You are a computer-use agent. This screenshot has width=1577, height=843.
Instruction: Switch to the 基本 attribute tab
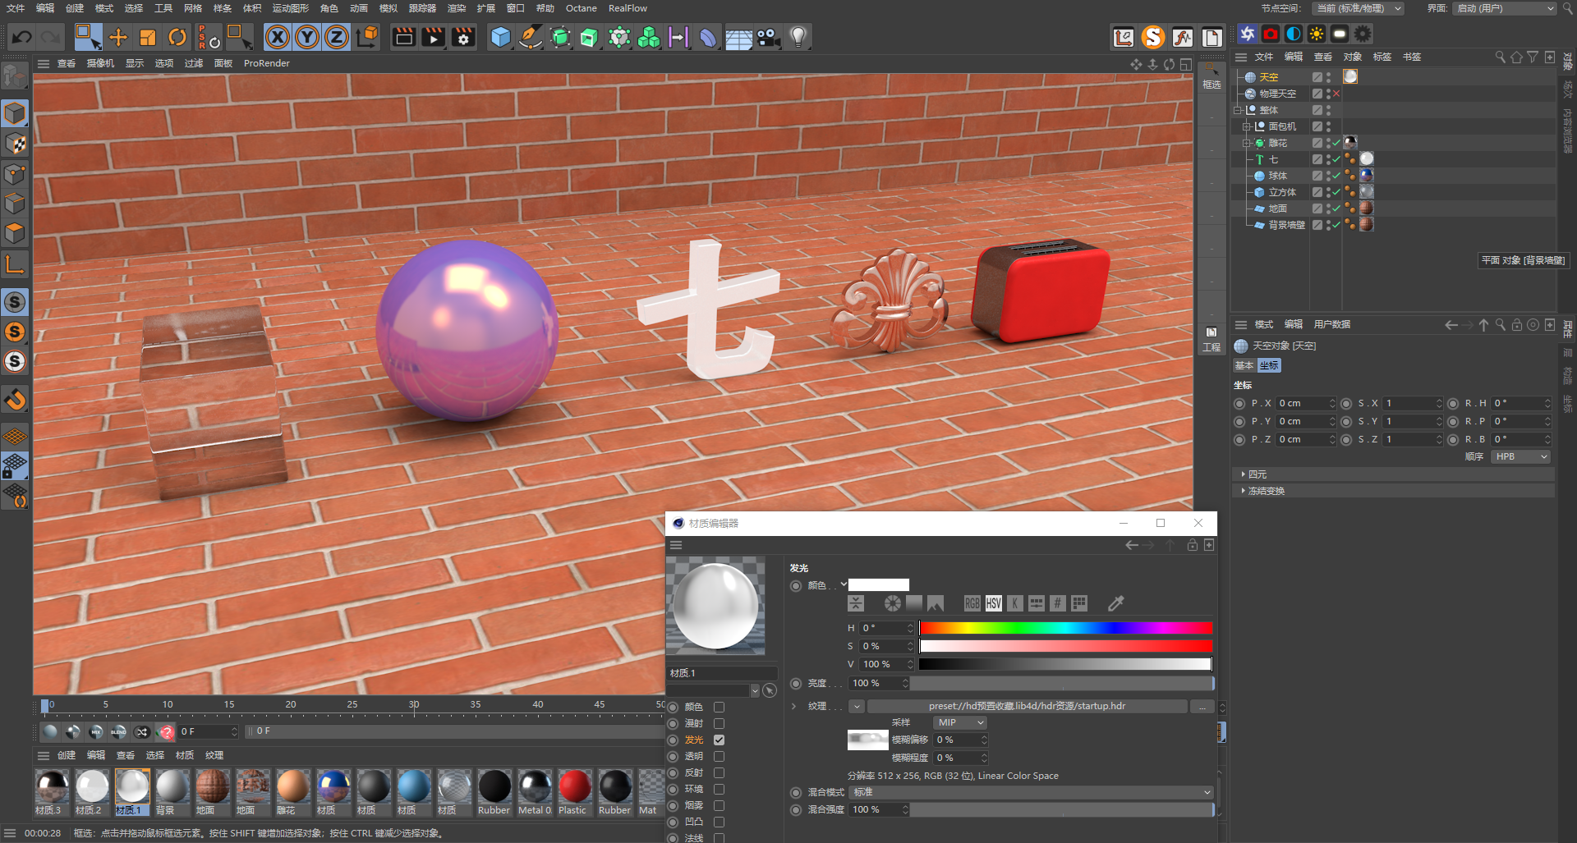(1244, 365)
